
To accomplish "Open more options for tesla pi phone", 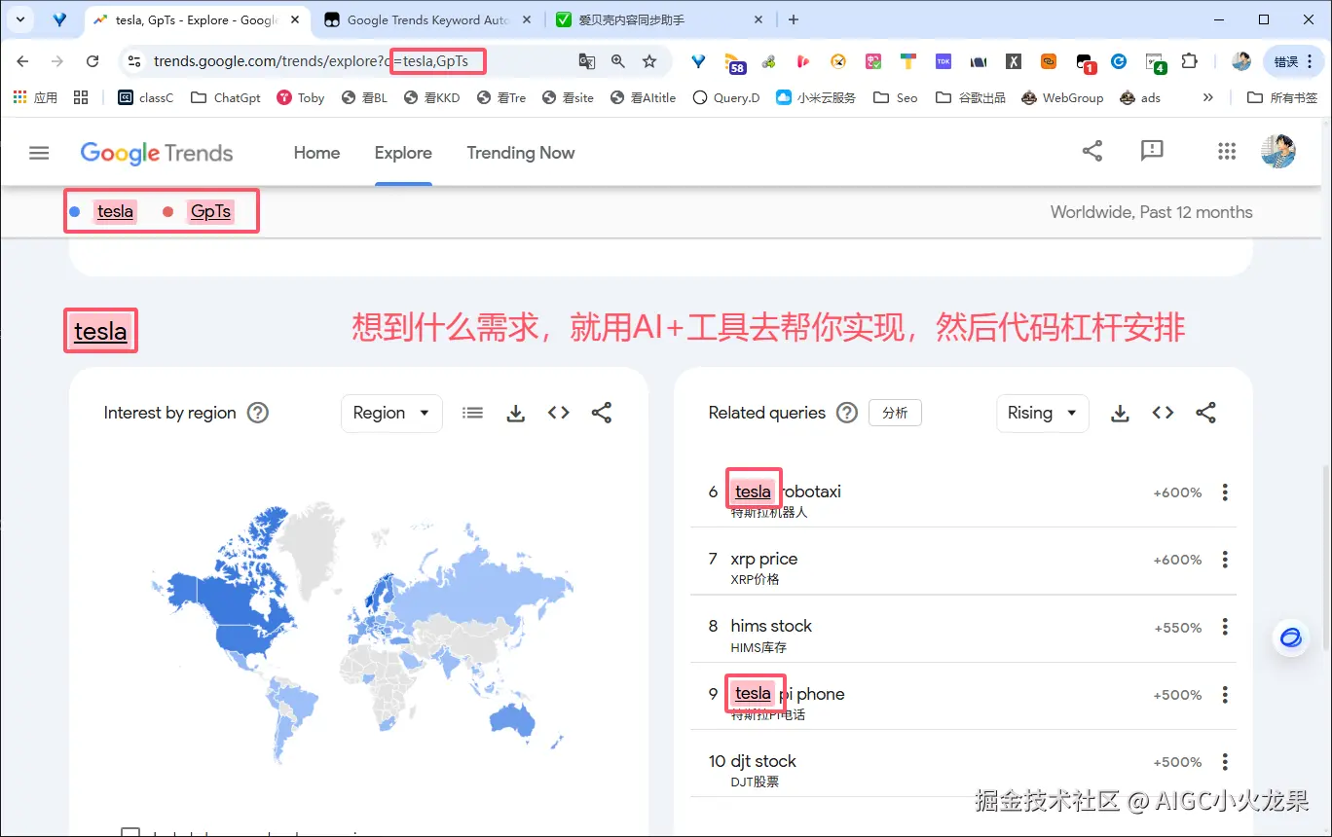I will 1225,695.
